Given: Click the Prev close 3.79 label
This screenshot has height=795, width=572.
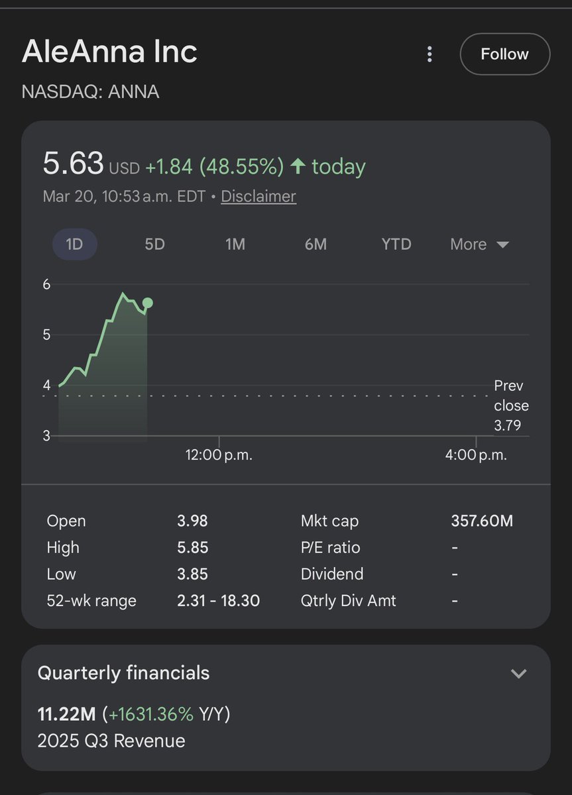Looking at the screenshot, I should coord(511,405).
